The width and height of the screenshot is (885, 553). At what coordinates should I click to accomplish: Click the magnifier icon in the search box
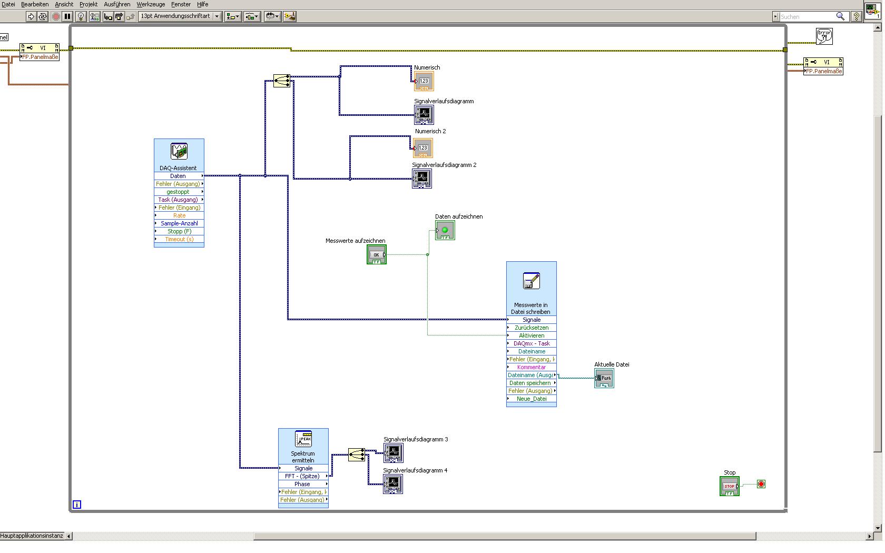(841, 16)
